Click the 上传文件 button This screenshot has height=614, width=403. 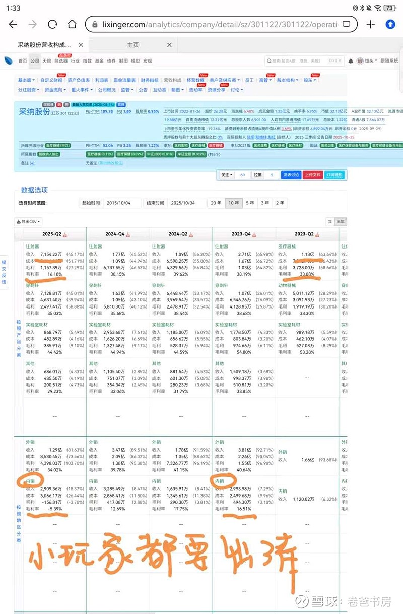point(313,175)
